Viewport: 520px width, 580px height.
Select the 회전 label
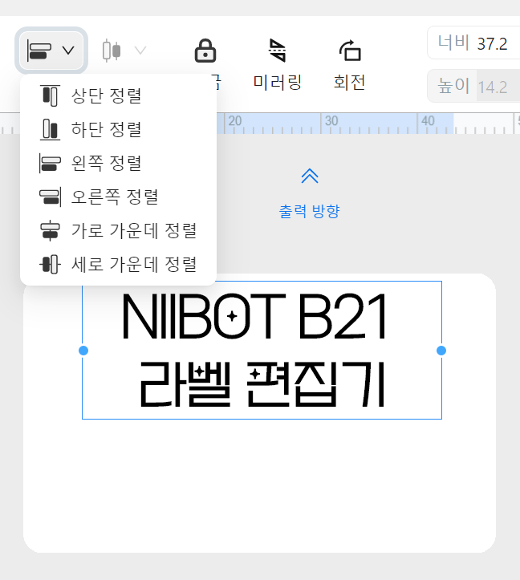coord(349,82)
